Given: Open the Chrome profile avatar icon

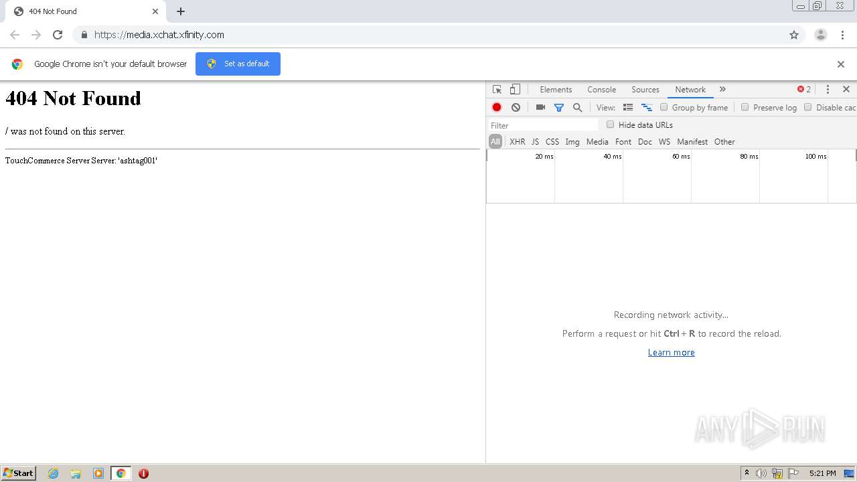Looking at the screenshot, I should click(820, 35).
